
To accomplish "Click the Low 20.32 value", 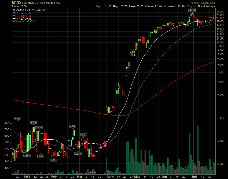I will coord(136,6).
